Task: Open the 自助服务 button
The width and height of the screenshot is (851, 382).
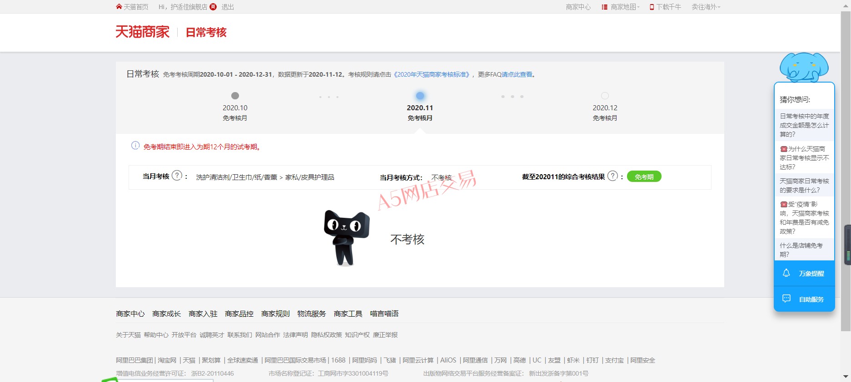Action: pyautogui.click(x=804, y=299)
